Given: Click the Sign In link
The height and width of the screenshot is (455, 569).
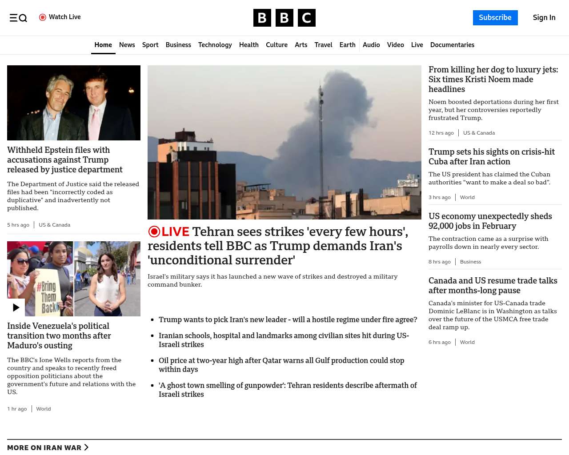Looking at the screenshot, I should (x=544, y=18).
